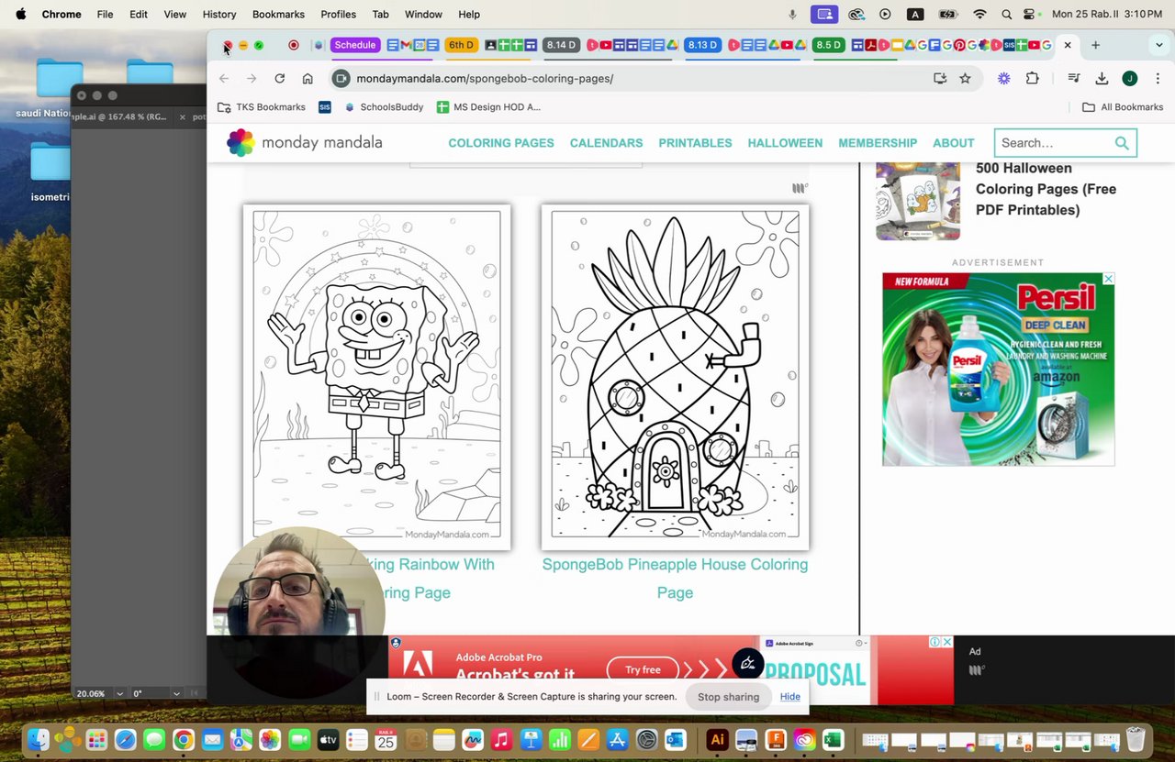The height and width of the screenshot is (762, 1175).
Task: Close the current Chrome tab
Action: [x=1068, y=45]
